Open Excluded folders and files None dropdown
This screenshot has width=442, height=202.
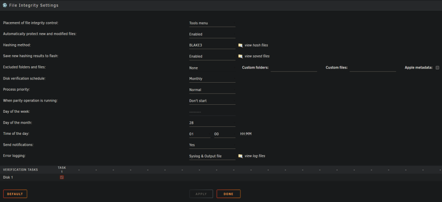tap(212, 68)
